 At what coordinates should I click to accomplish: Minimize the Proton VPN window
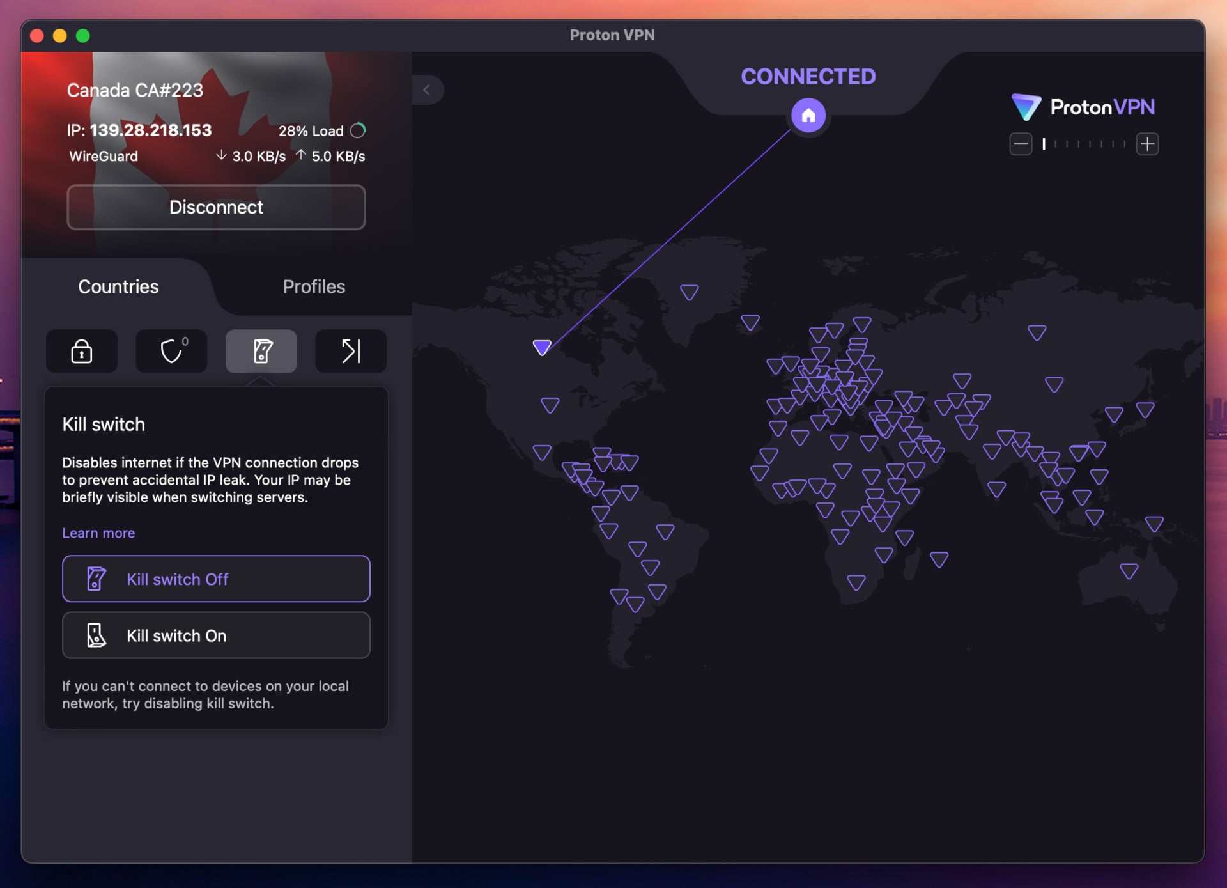coord(60,36)
